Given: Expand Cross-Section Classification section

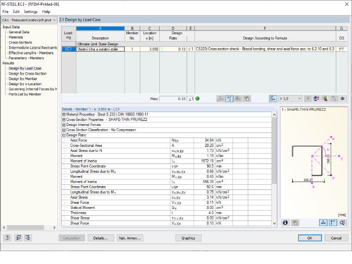Looking at the screenshot, I should 64,130.
